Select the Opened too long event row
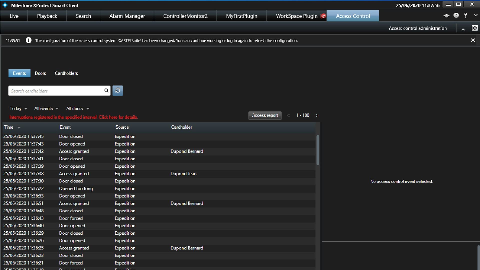 [x=159, y=188]
